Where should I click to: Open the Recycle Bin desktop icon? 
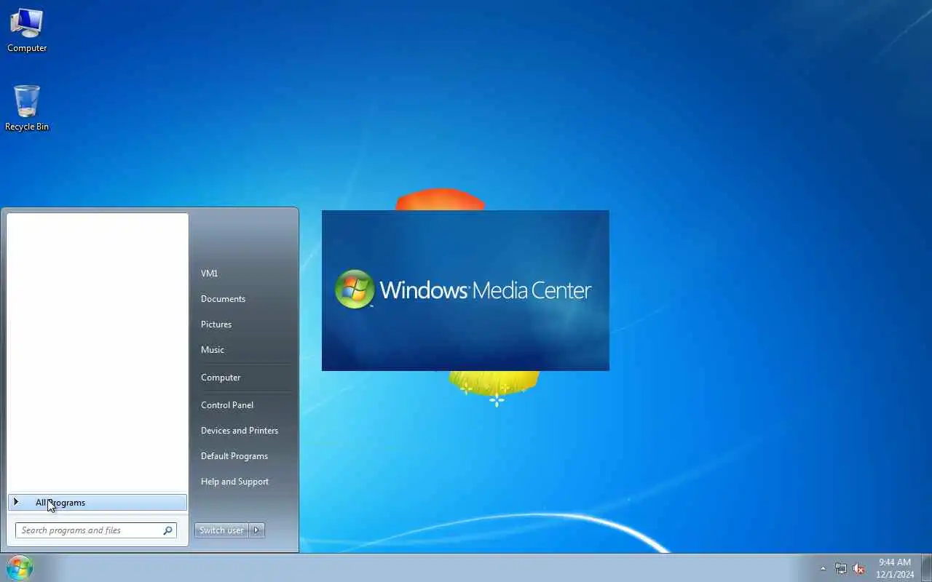[x=27, y=108]
